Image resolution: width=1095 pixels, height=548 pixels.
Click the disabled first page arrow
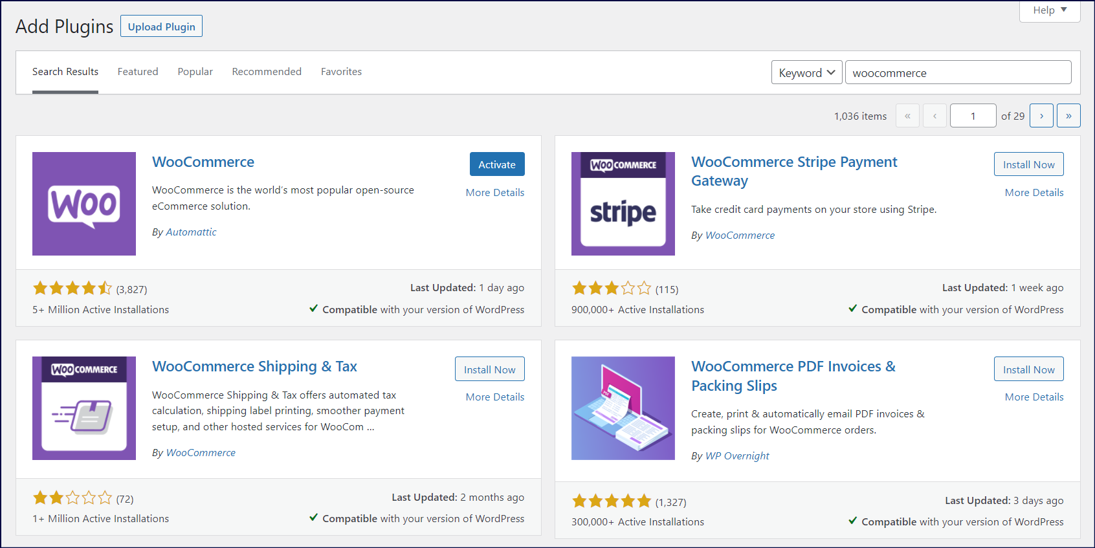click(907, 116)
